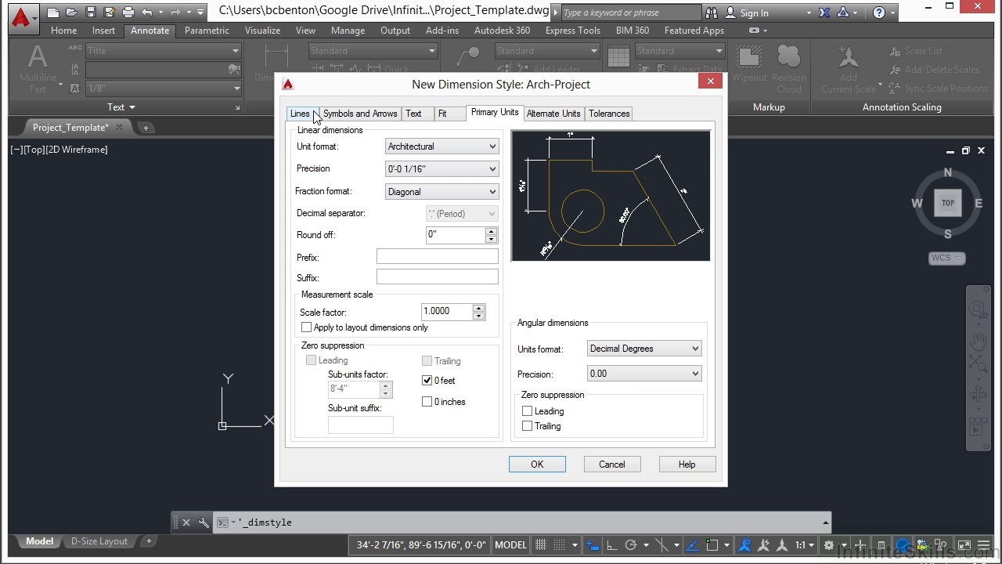Uncheck the 0 feet zero suppression checkbox
The height and width of the screenshot is (564, 1002).
tap(427, 381)
